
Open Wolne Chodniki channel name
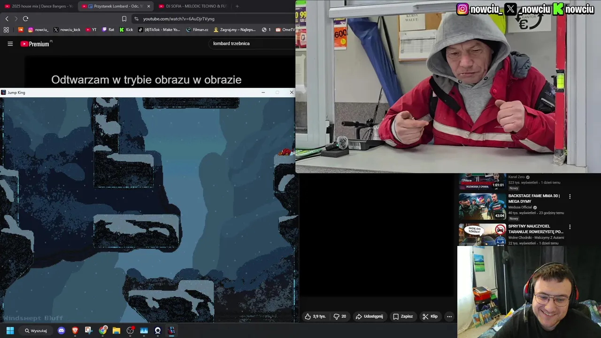coord(536,238)
